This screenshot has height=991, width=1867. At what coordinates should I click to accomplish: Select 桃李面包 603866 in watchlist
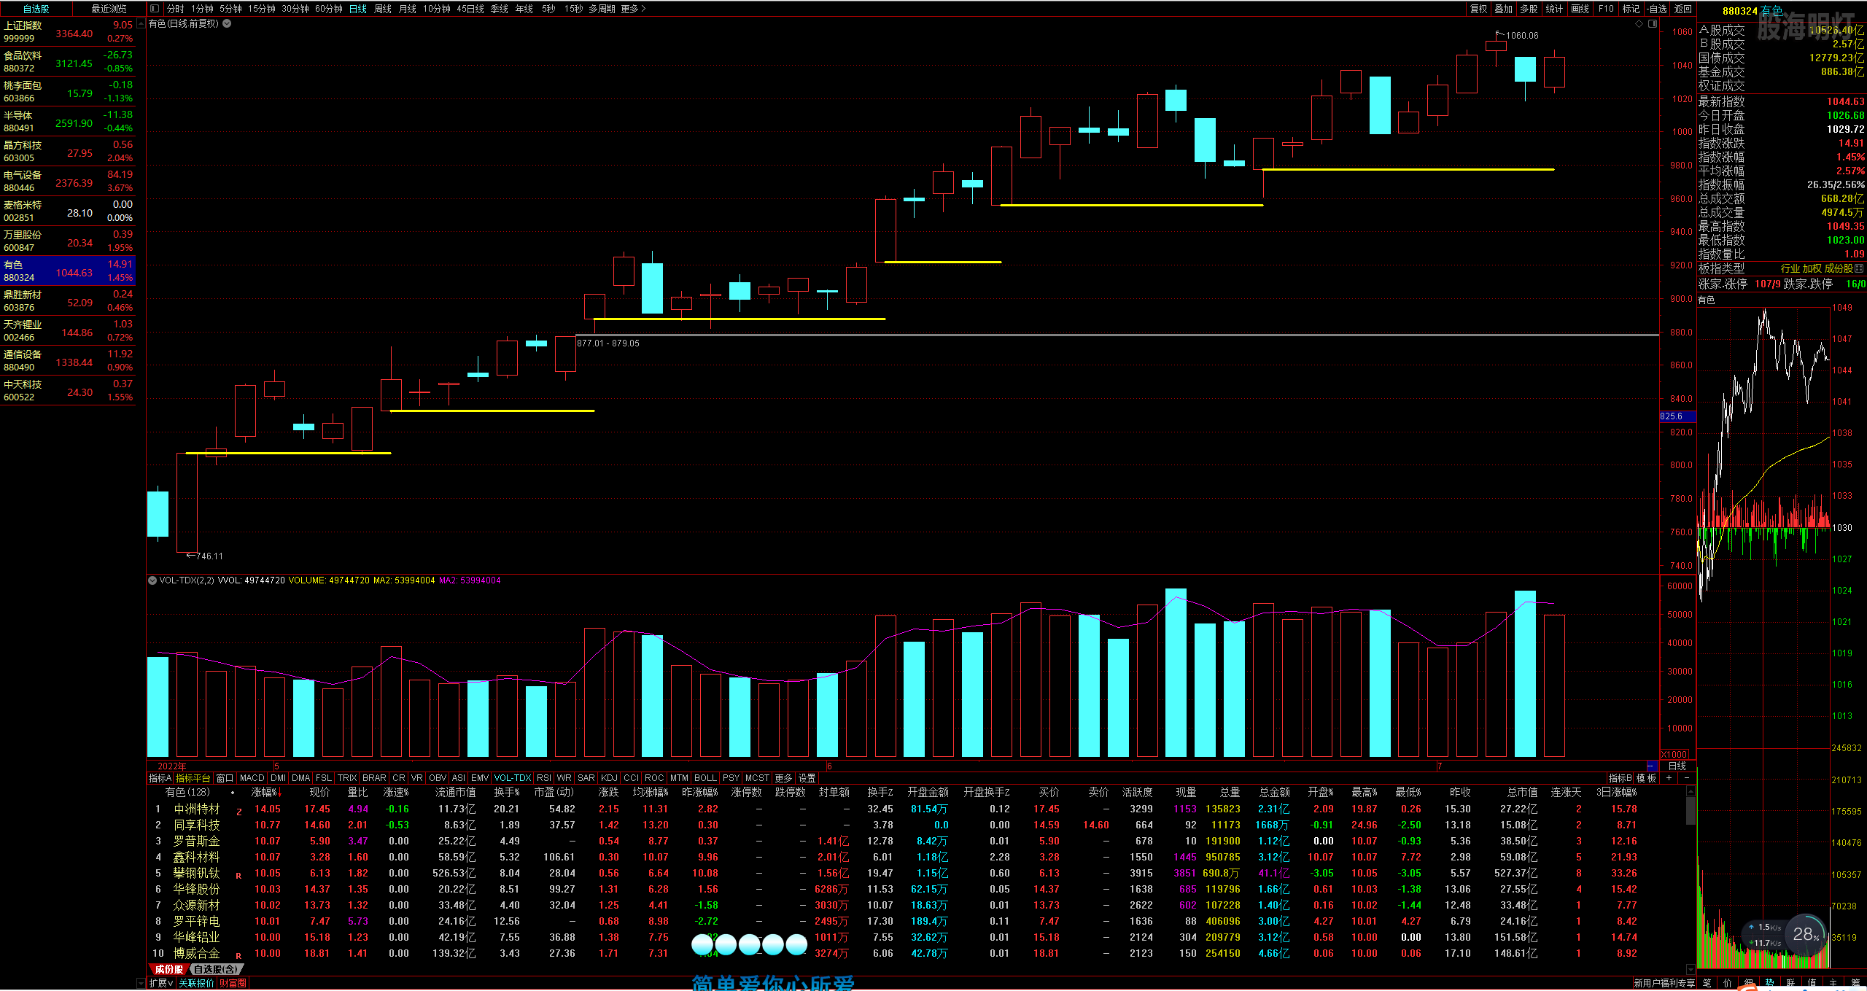68,91
